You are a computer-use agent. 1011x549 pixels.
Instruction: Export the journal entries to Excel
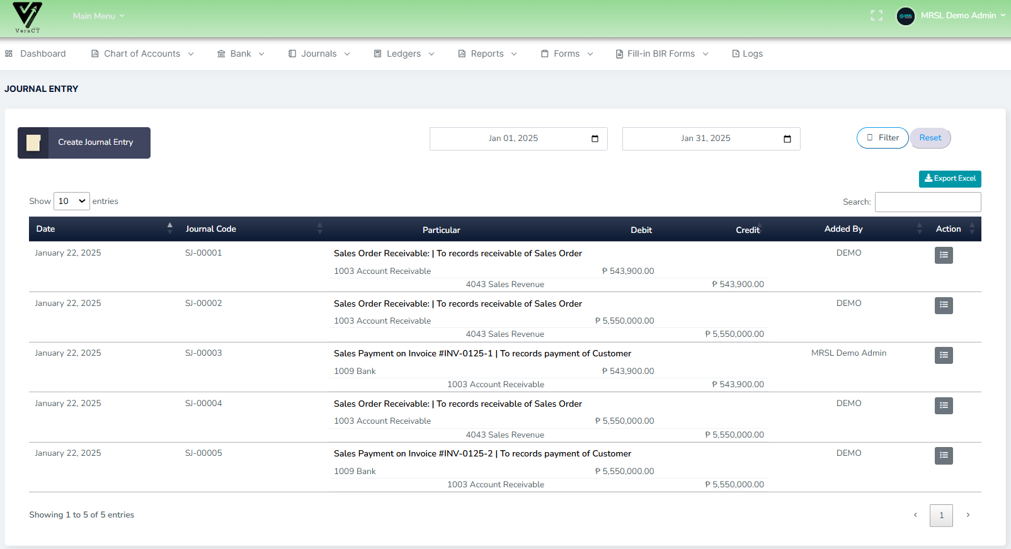coord(949,179)
